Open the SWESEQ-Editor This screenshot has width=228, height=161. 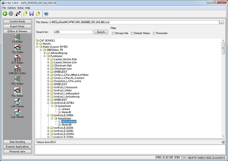click(17, 70)
